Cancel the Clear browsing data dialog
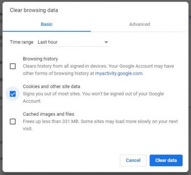 133,160
